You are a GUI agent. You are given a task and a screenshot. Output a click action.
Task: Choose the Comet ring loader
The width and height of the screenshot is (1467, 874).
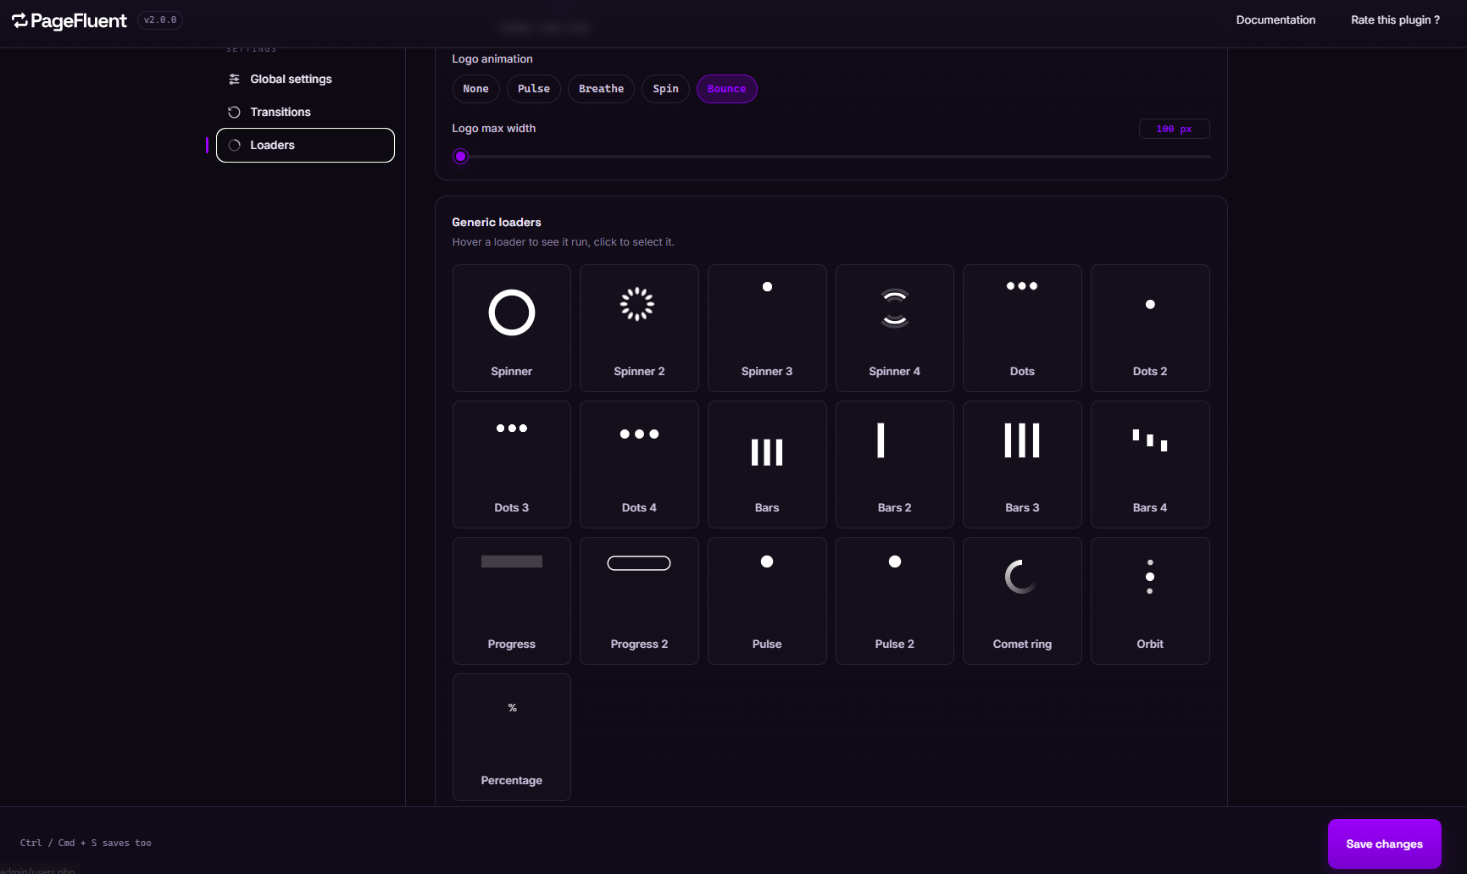click(x=1022, y=600)
